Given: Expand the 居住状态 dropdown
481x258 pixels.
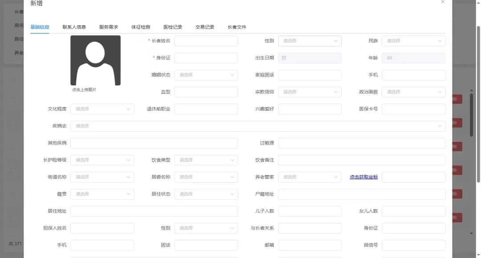Looking at the screenshot, I should click(x=206, y=194).
